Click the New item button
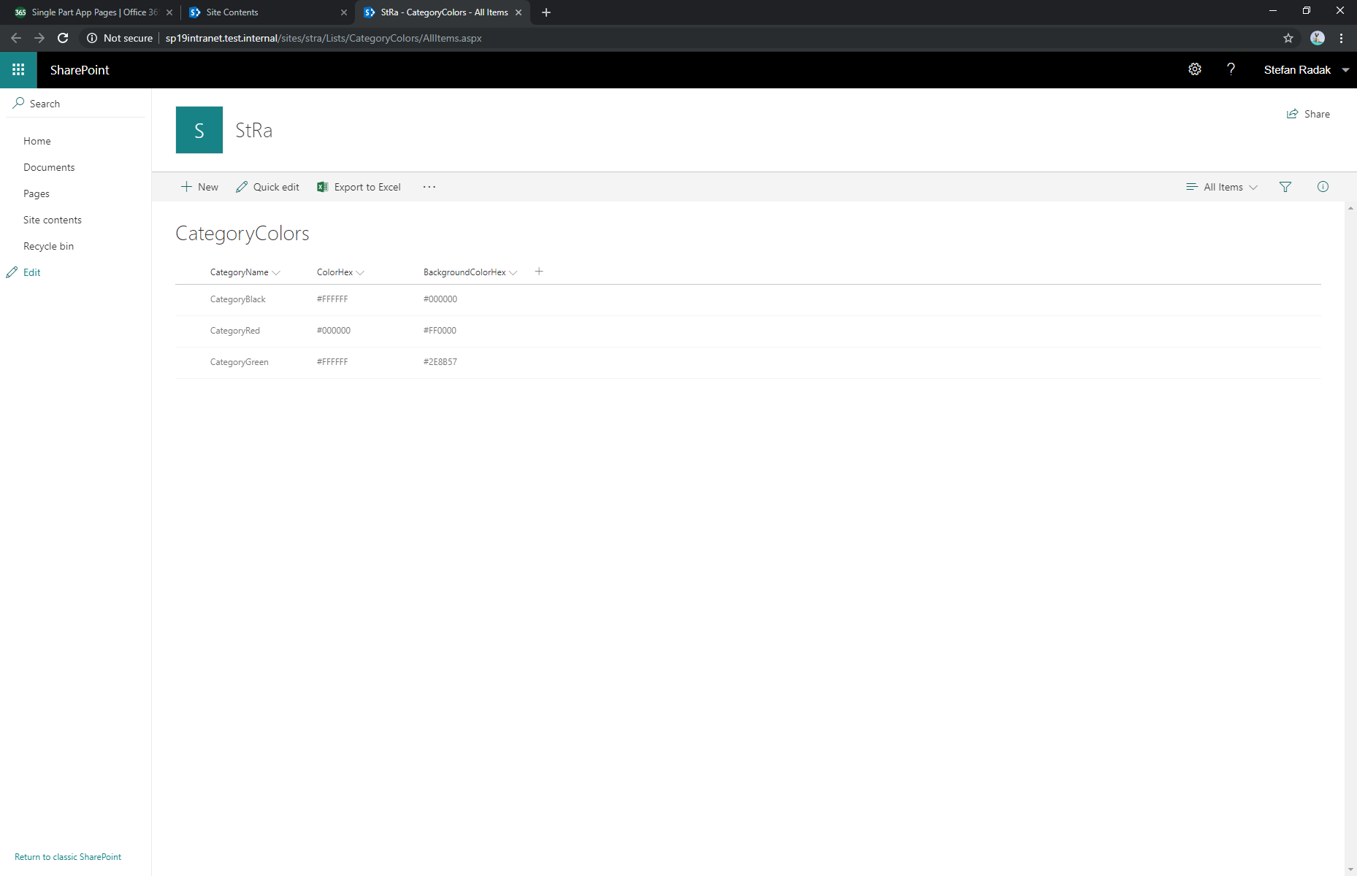 (199, 187)
